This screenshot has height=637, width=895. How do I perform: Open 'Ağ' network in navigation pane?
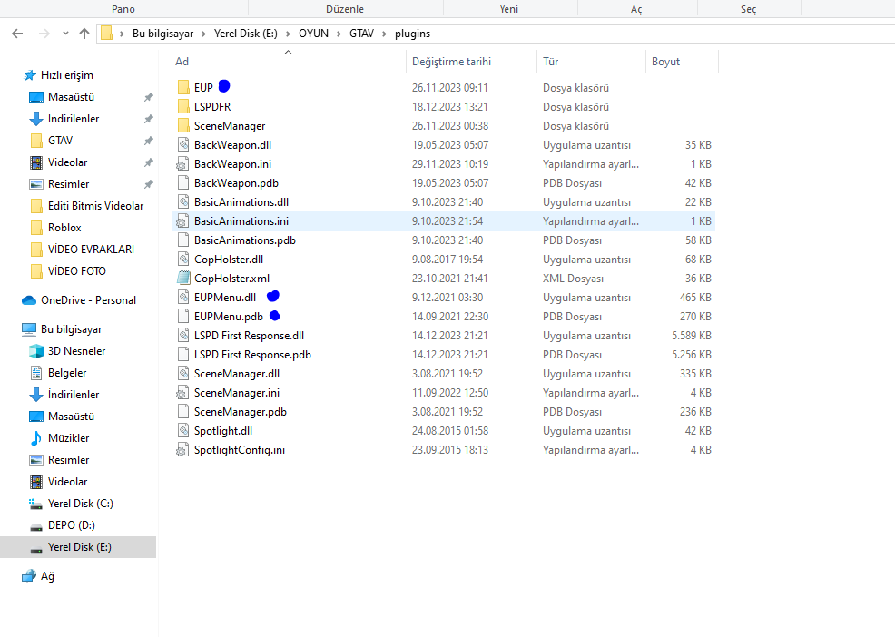pos(47,576)
